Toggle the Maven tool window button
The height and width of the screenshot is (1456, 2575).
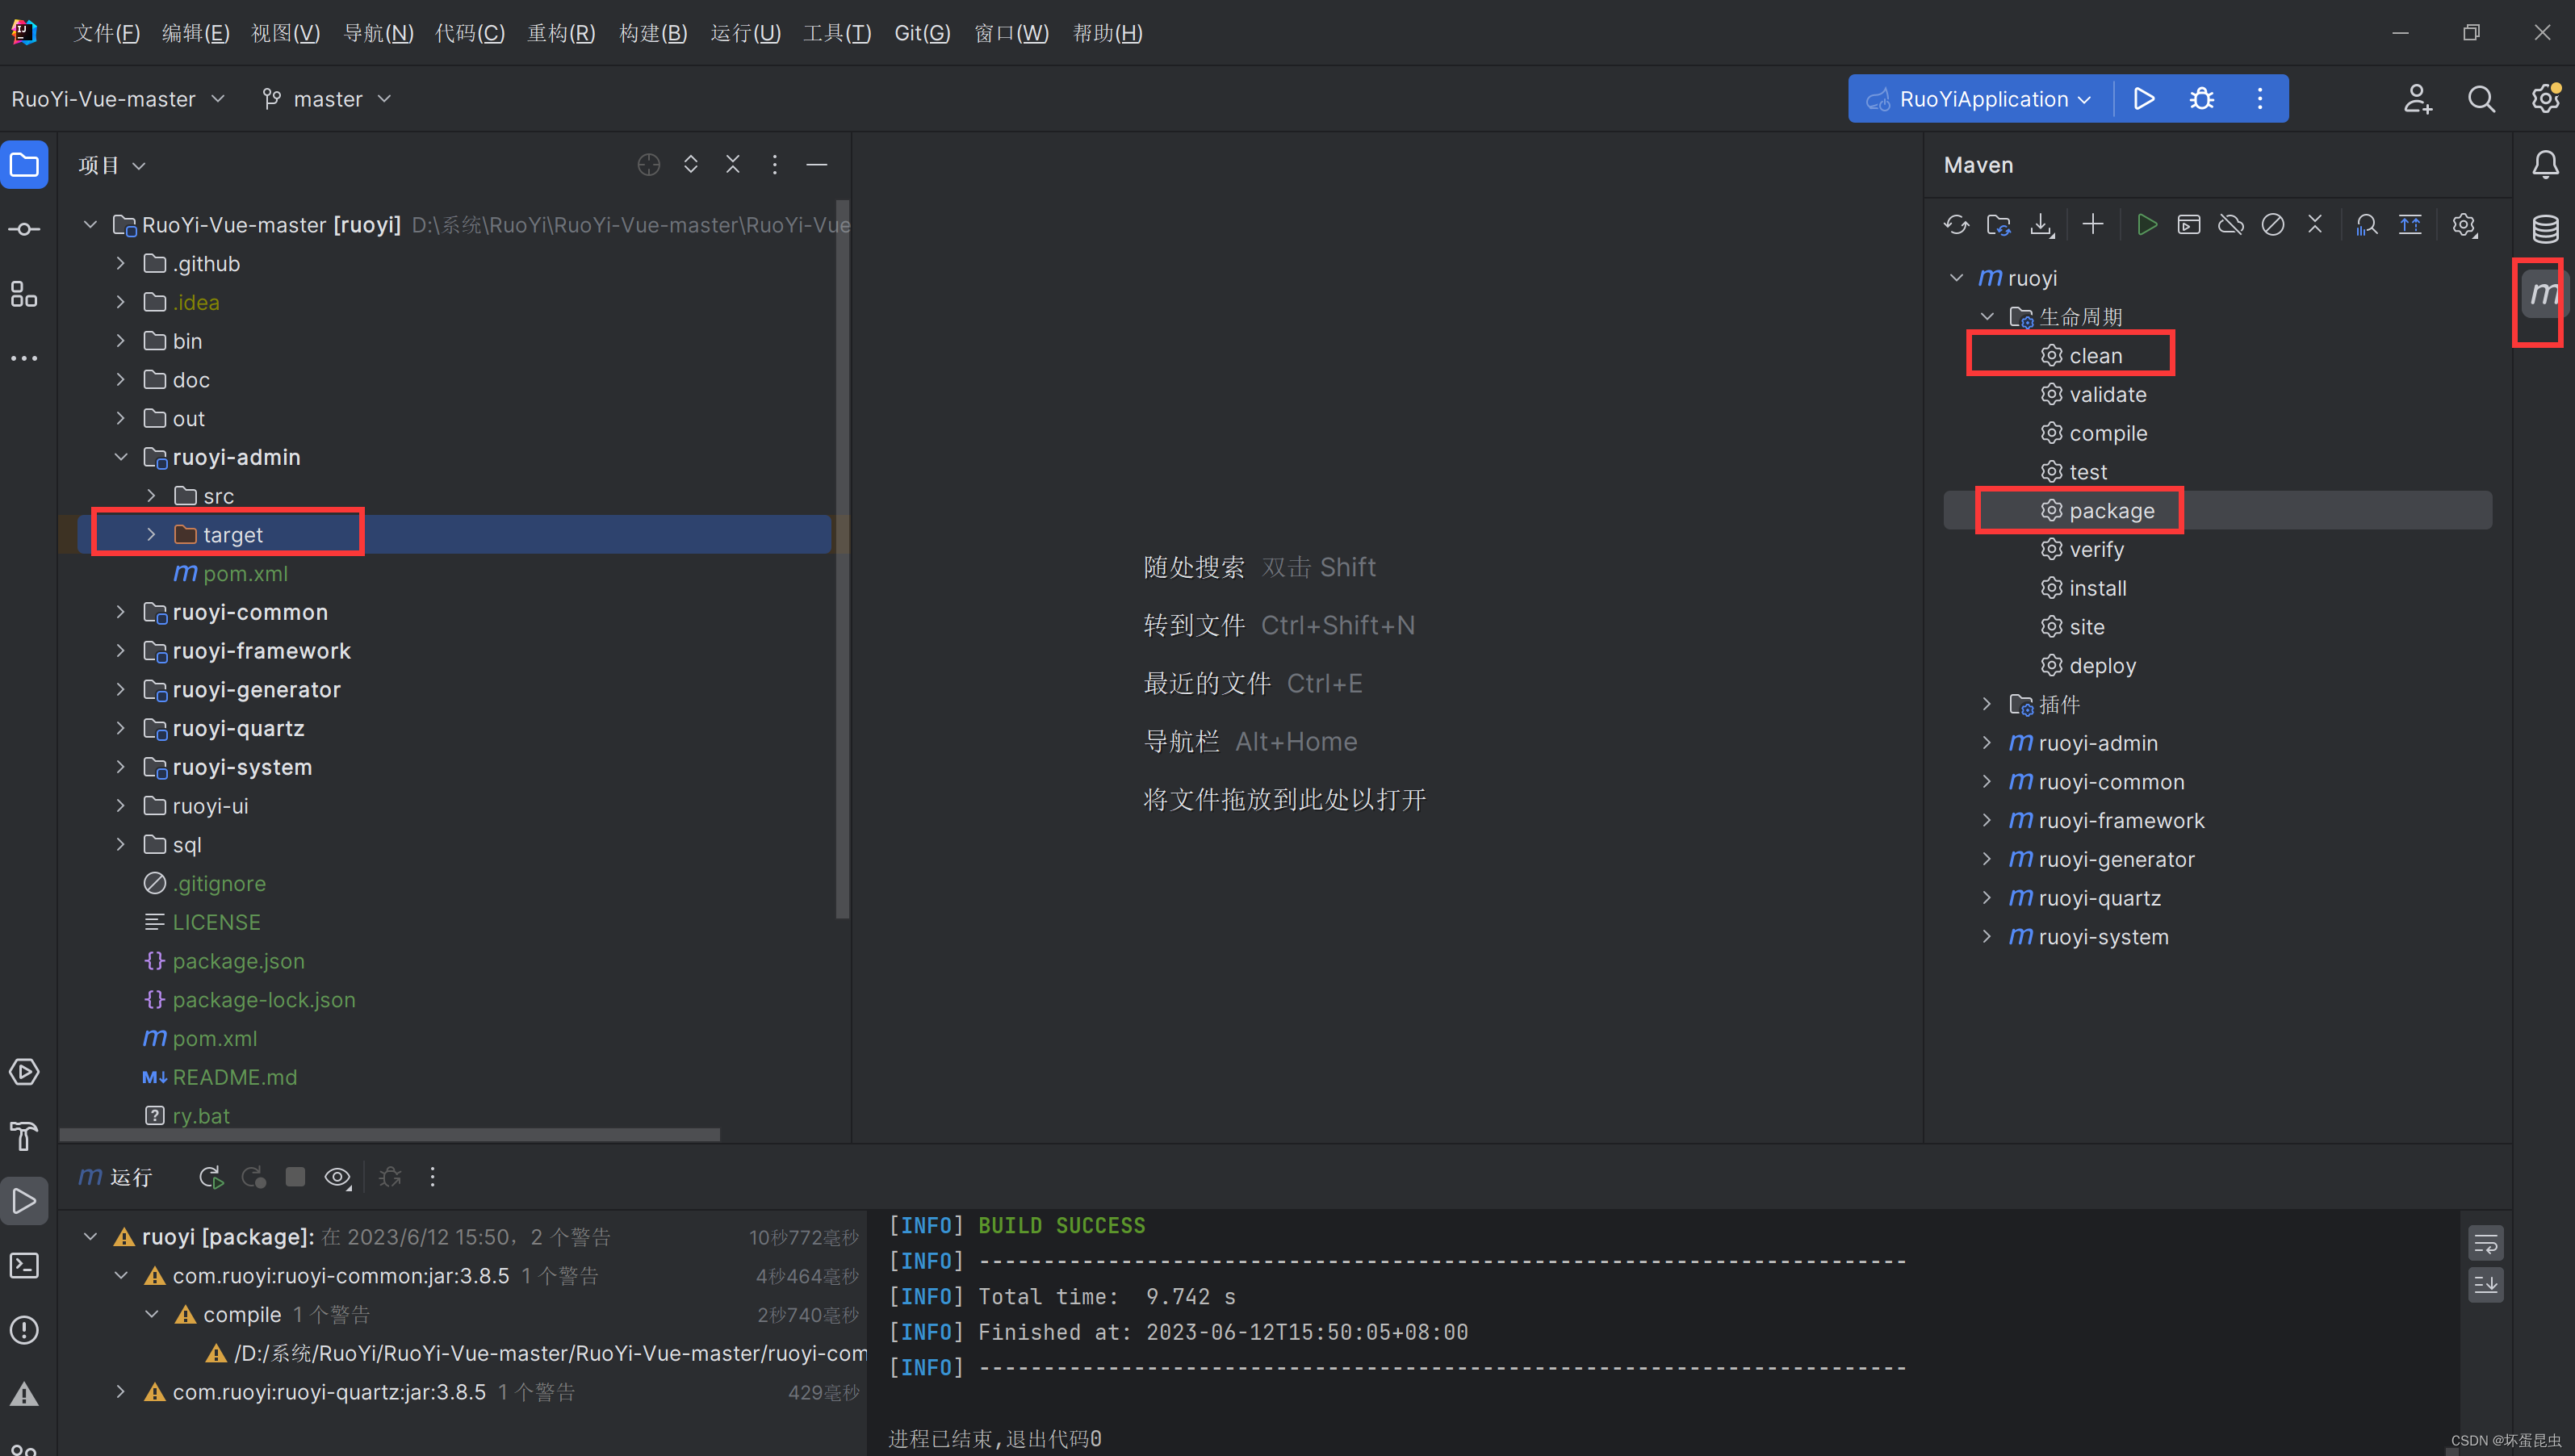[x=2544, y=294]
